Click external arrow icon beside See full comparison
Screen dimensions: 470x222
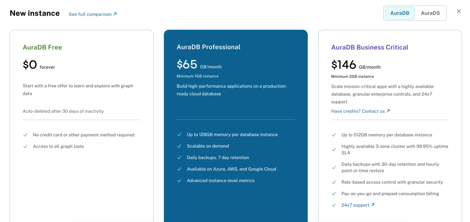[x=115, y=14]
